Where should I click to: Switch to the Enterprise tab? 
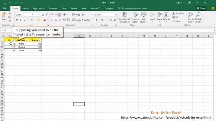pyautogui.click(x=109, y=8)
